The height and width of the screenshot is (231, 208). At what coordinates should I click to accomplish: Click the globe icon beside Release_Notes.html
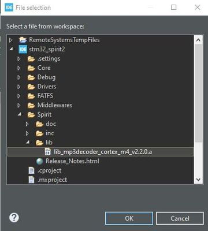coord(40,161)
